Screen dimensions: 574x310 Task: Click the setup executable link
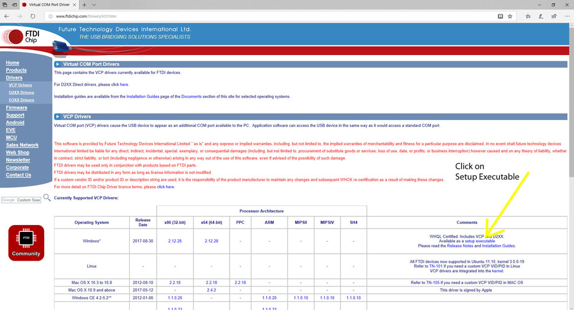[480, 241]
